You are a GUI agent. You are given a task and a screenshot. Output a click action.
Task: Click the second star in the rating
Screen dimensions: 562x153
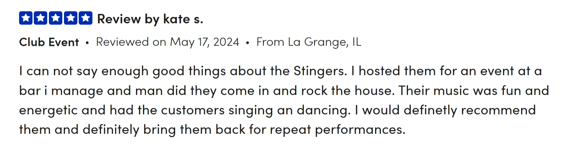[x=41, y=18]
